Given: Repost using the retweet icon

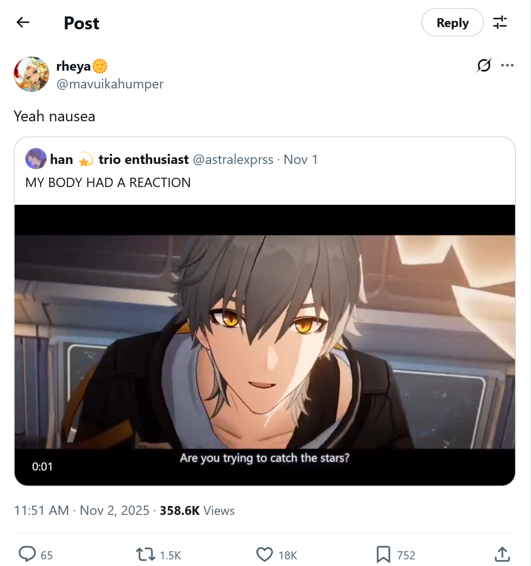Looking at the screenshot, I should coord(146,554).
